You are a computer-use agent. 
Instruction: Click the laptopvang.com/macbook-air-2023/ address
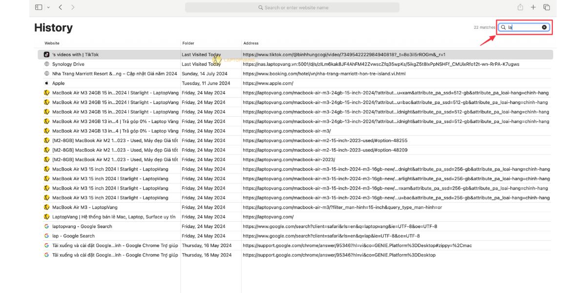coord(289,160)
